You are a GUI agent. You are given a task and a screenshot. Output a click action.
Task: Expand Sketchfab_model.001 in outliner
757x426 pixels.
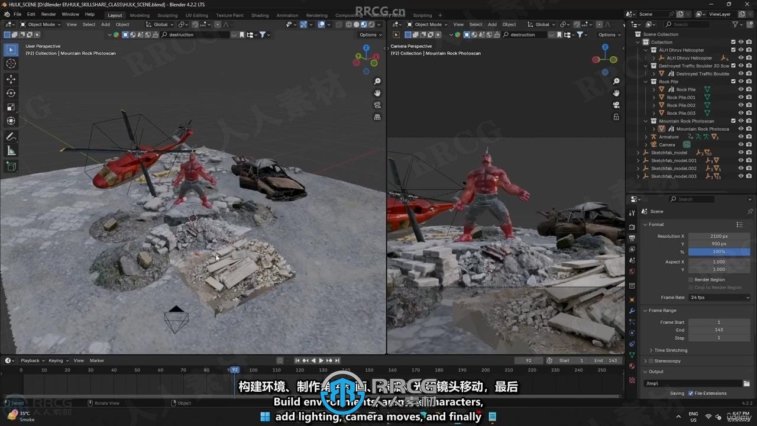point(638,160)
